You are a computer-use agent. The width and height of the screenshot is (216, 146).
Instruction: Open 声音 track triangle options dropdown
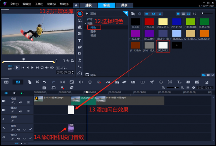pyautogui.click(x=30, y=129)
